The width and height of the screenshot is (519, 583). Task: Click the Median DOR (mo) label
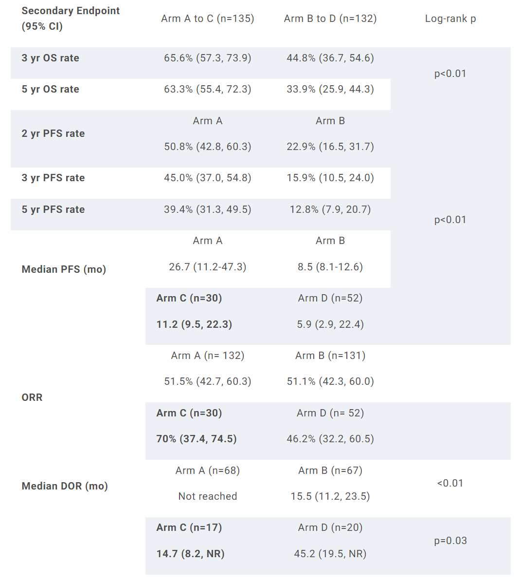pos(65,486)
